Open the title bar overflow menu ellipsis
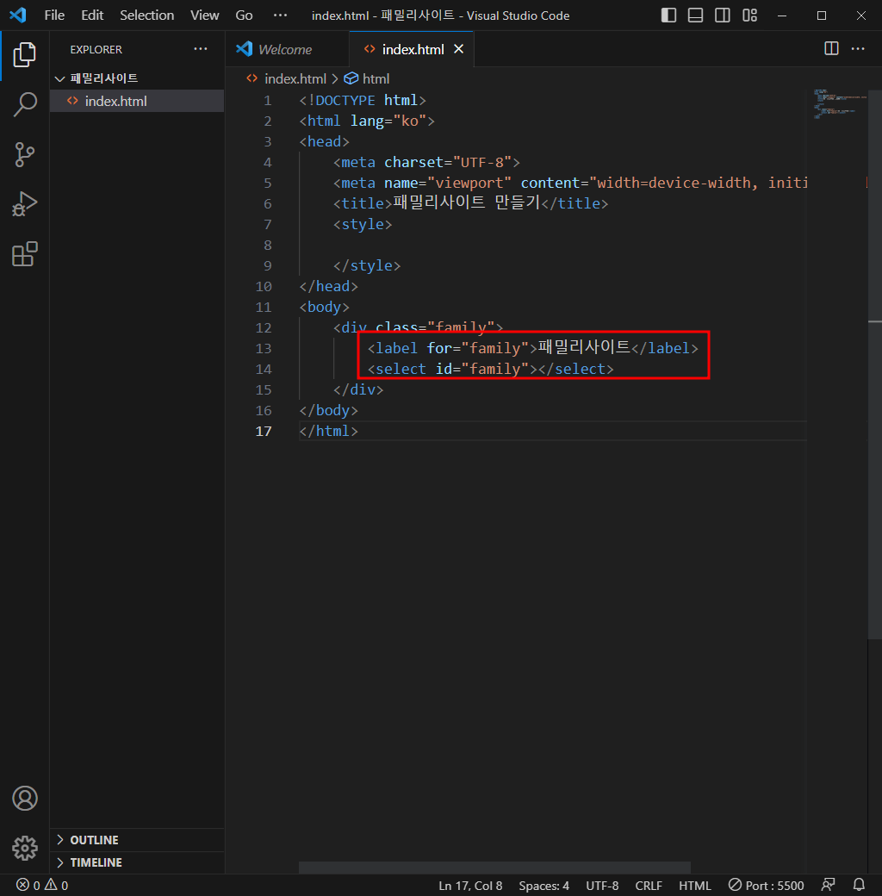This screenshot has height=896, width=882. coord(280,16)
